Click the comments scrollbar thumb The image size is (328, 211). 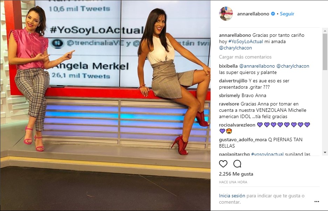[325, 52]
